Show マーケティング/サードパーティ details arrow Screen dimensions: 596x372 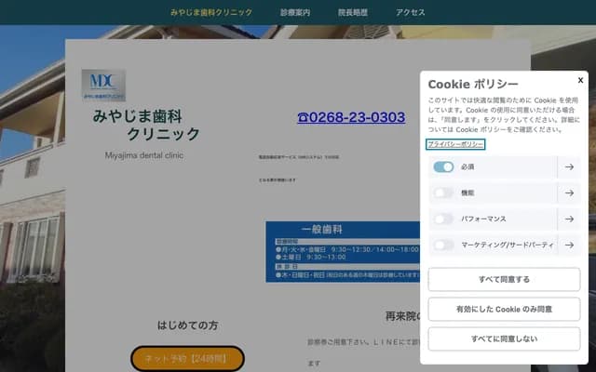[x=568, y=246]
